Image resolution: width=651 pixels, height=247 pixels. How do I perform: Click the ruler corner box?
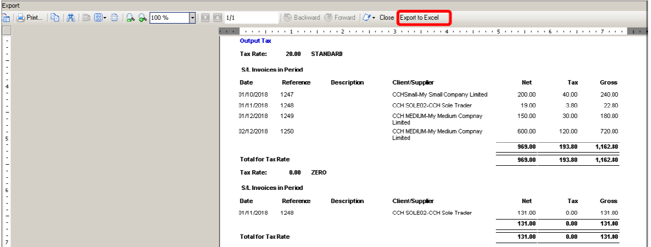tap(7, 31)
